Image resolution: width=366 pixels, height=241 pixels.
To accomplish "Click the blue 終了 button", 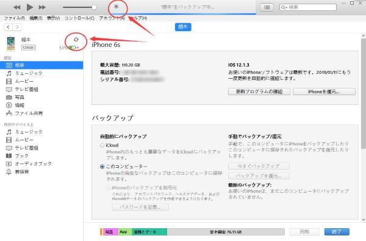I will point(337,232).
